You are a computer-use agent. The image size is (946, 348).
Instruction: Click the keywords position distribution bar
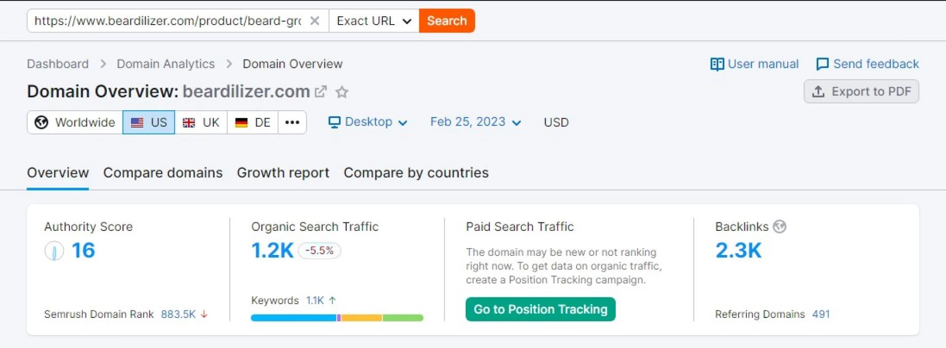(337, 318)
